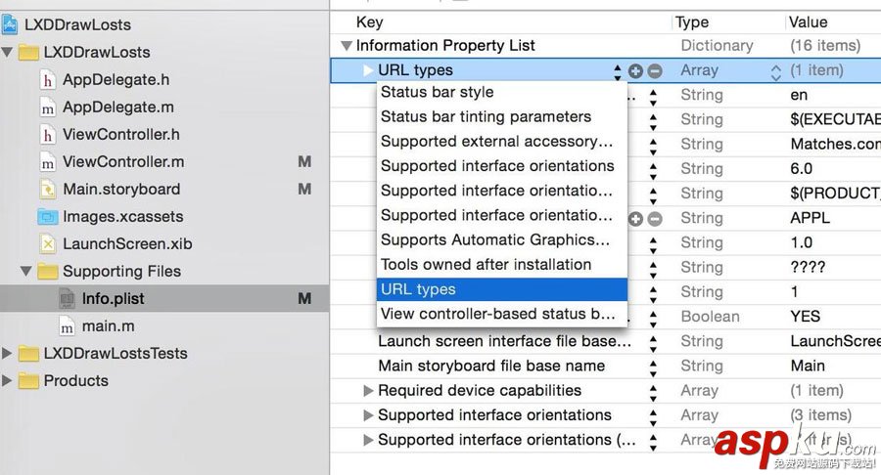Click the Main.storyboard file icon

click(x=48, y=190)
